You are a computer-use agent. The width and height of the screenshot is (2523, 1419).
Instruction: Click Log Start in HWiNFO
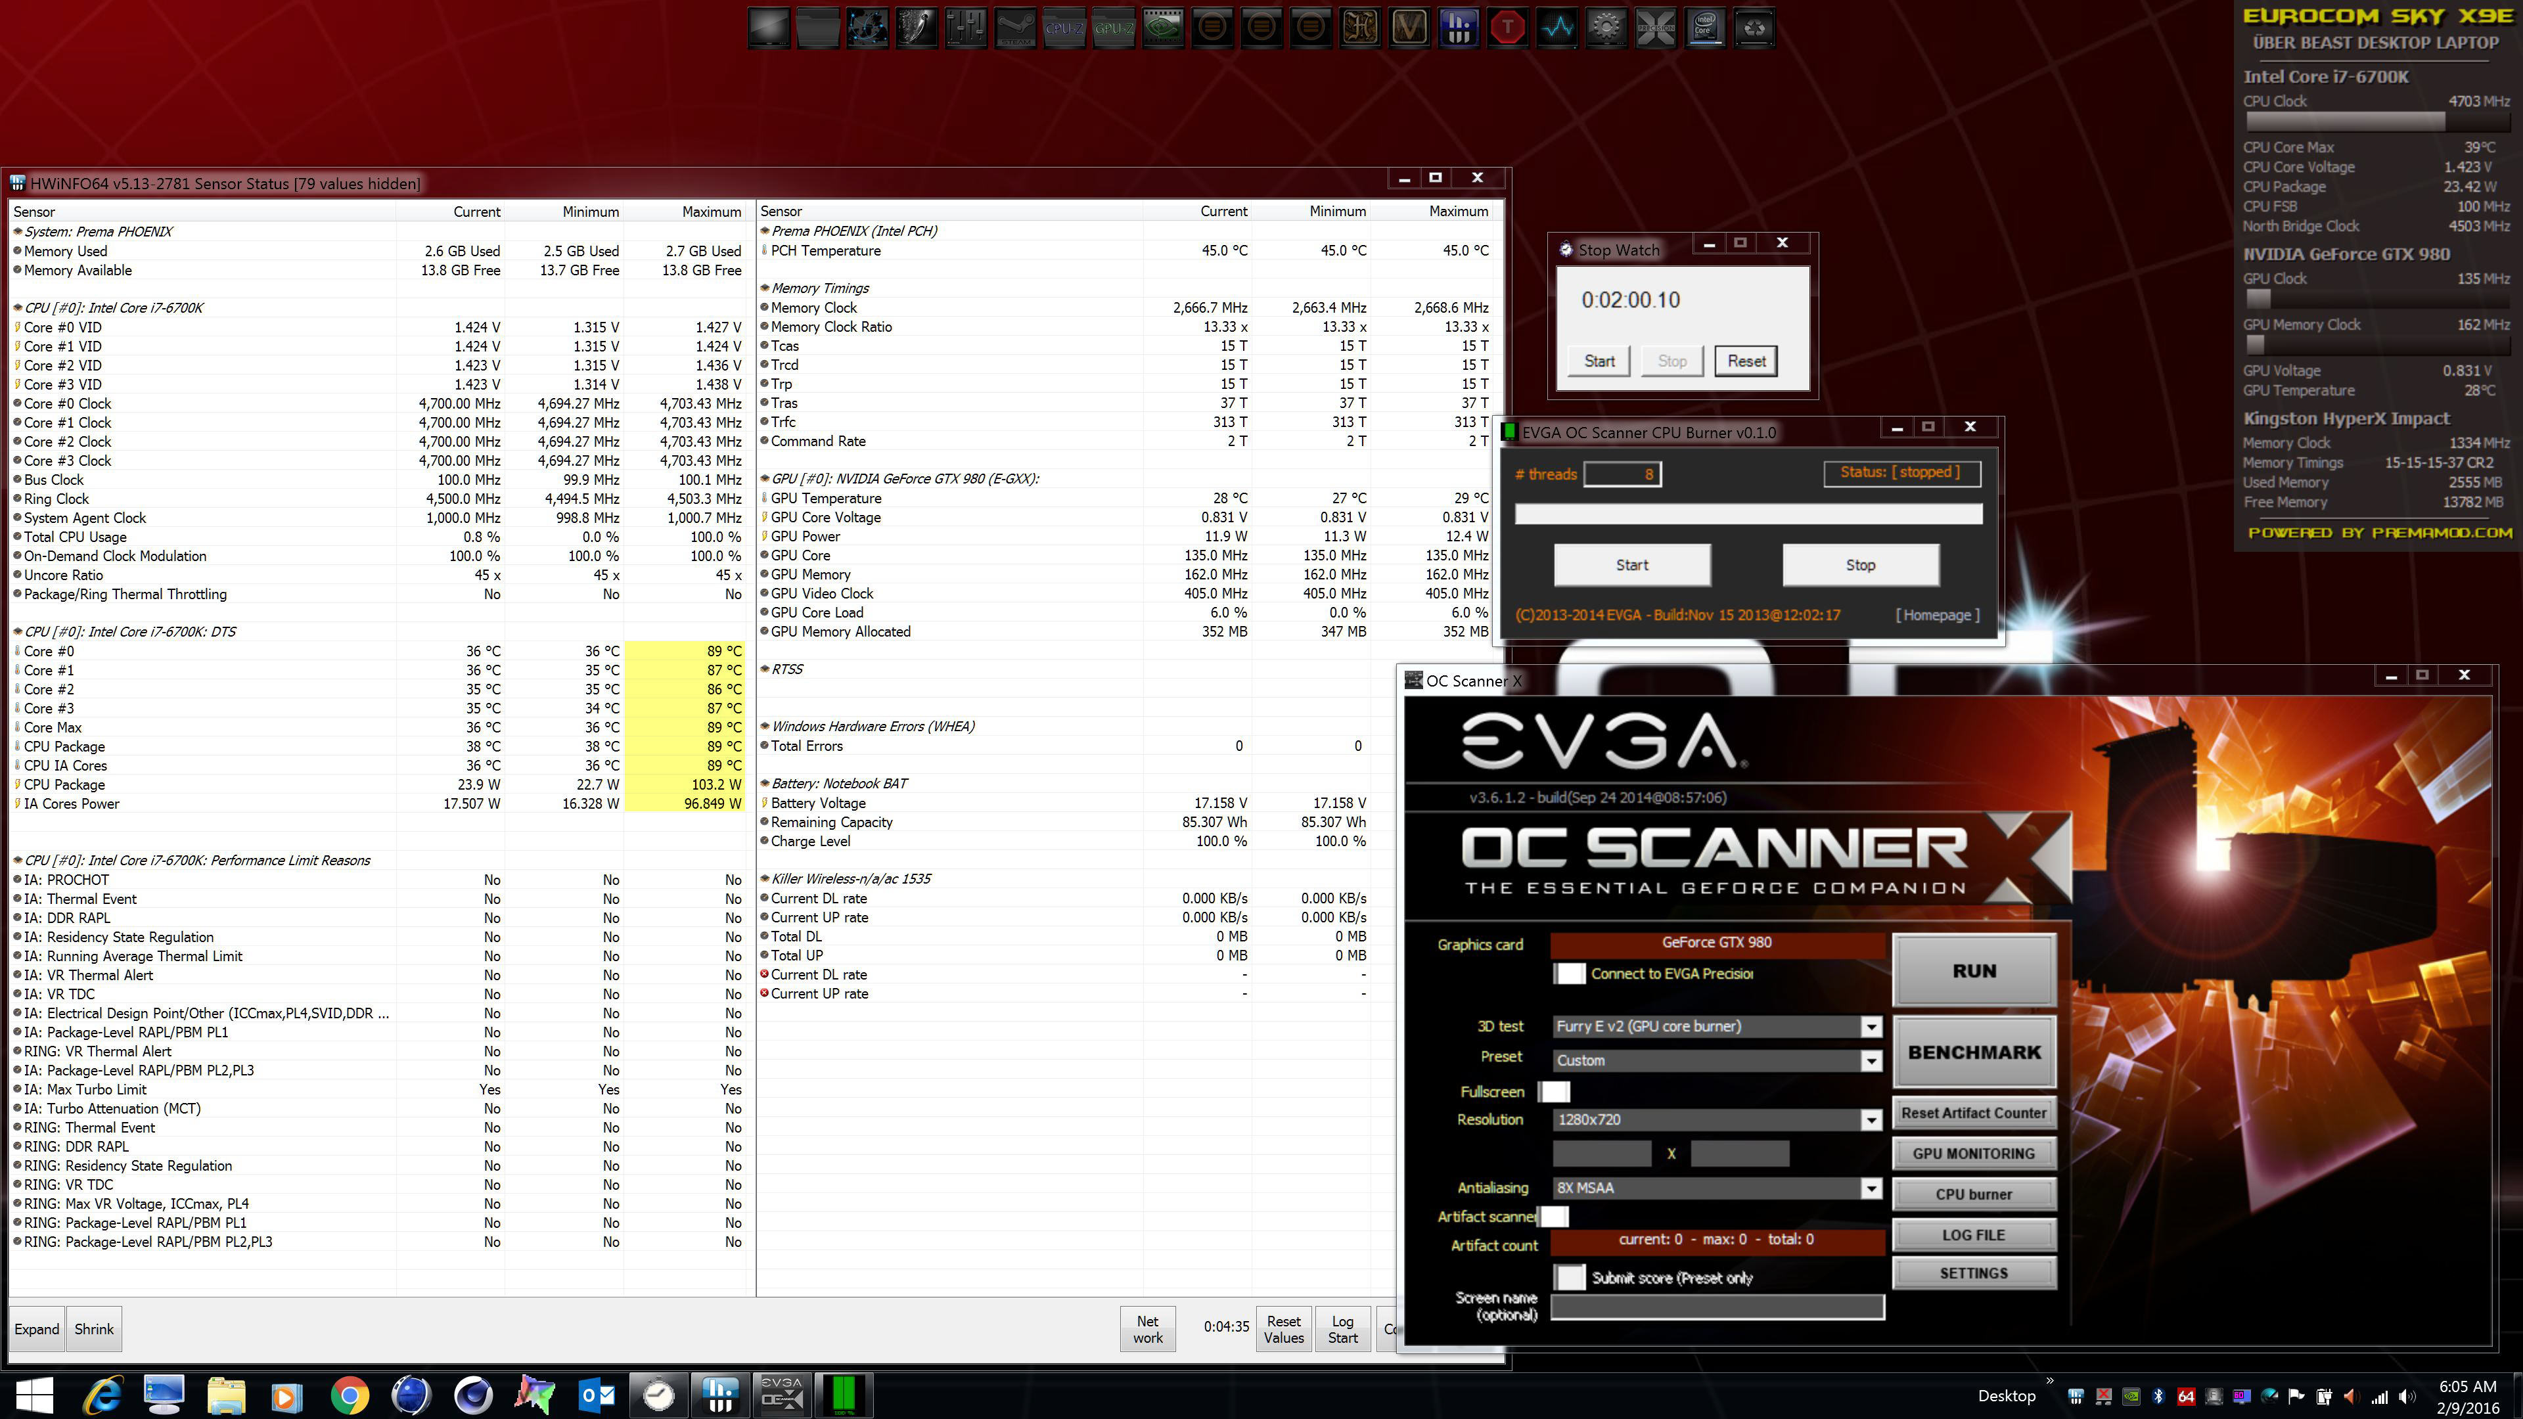tap(1343, 1329)
